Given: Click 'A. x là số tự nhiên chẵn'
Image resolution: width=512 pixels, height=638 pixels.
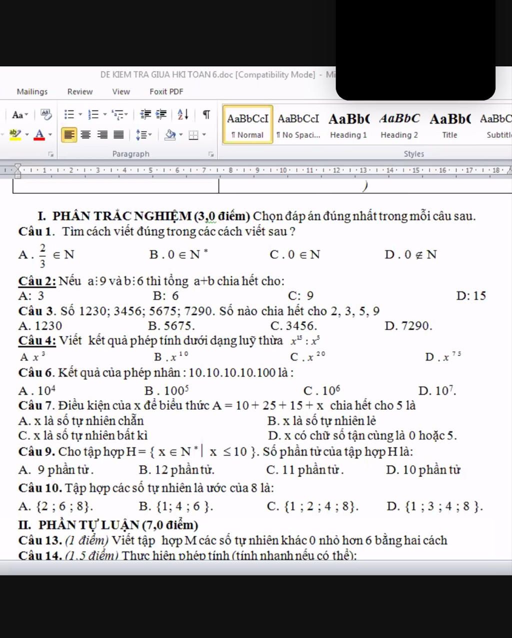Looking at the screenshot, I should click(81, 421).
